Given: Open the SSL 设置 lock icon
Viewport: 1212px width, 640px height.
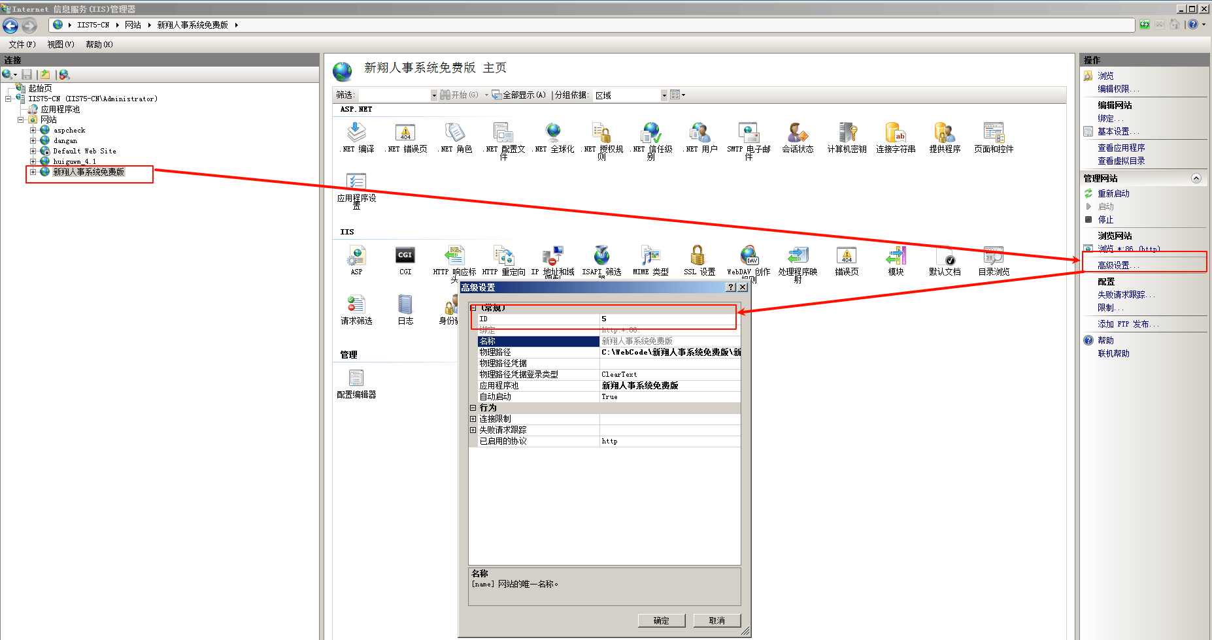Looking at the screenshot, I should [x=699, y=255].
